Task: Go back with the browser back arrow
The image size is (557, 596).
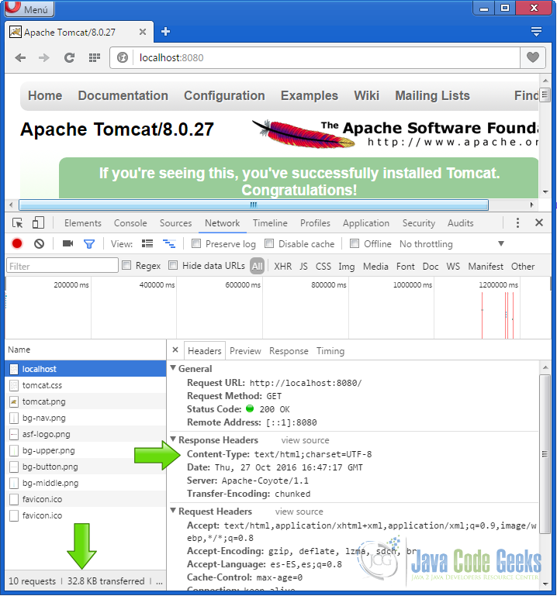Action: (20, 58)
